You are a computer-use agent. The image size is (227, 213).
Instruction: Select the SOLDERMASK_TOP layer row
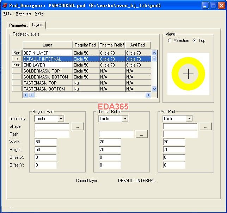[x=87, y=71]
